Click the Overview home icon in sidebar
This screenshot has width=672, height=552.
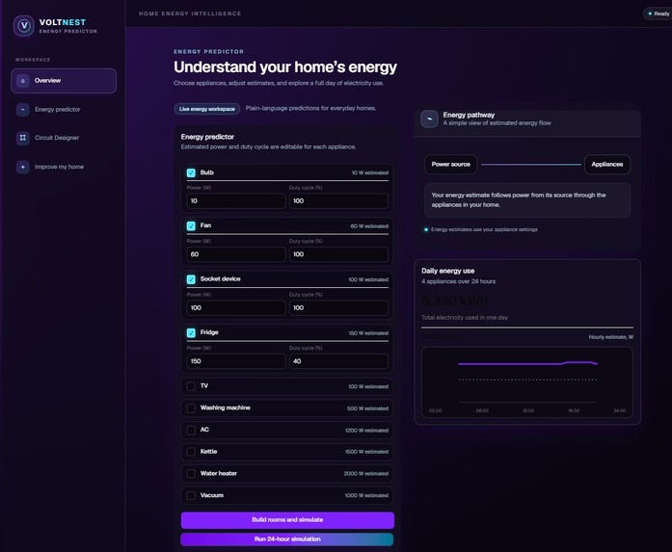(x=23, y=81)
